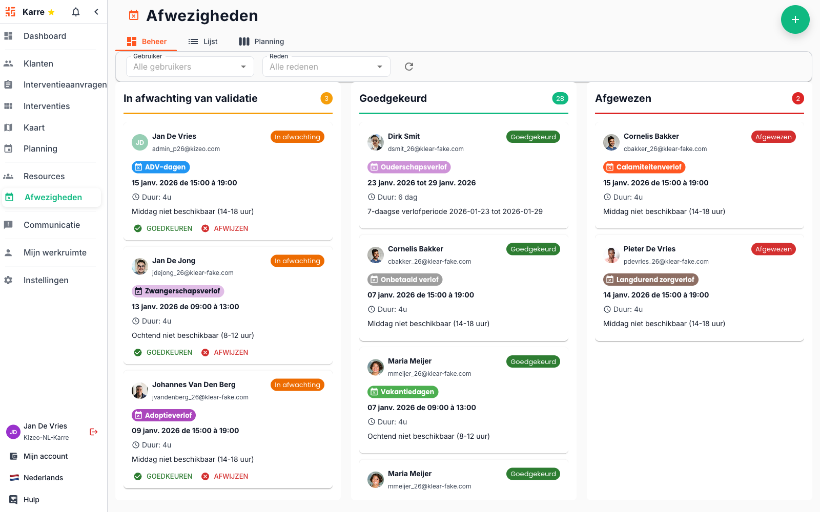Approve Johannes Van Den Berg's Adoptieverlof request
820x512 pixels.
coord(163,476)
